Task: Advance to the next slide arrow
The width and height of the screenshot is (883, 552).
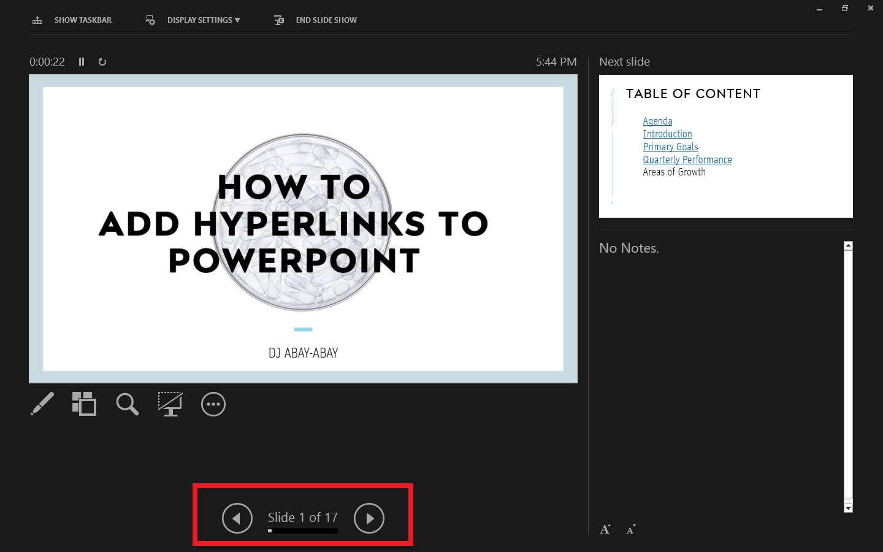Action: pos(369,518)
